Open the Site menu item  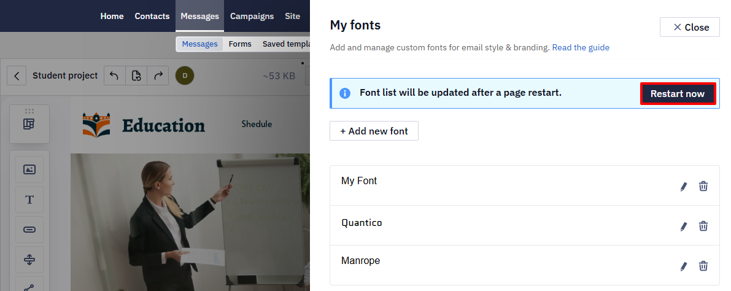click(292, 16)
